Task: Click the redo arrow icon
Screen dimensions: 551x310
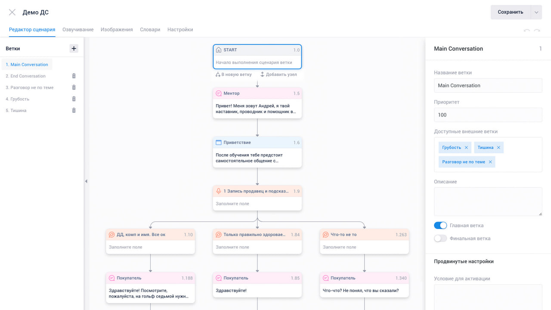Action: pos(537,31)
